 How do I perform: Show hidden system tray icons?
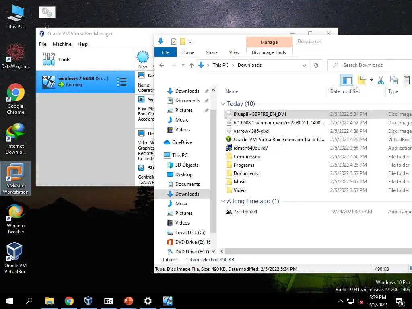pyautogui.click(x=340, y=301)
